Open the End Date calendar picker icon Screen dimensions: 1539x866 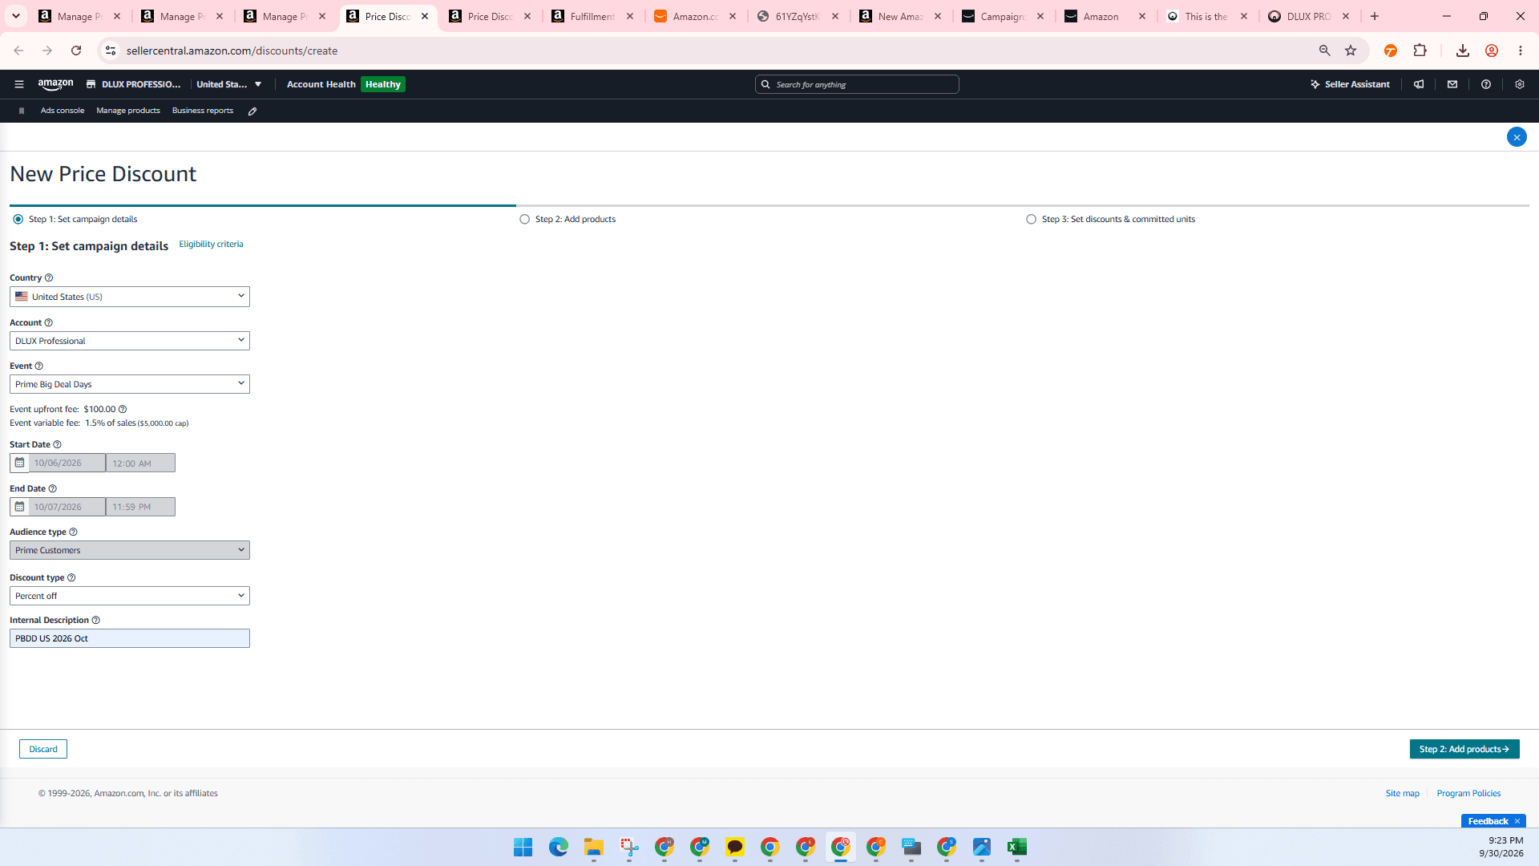(x=19, y=507)
